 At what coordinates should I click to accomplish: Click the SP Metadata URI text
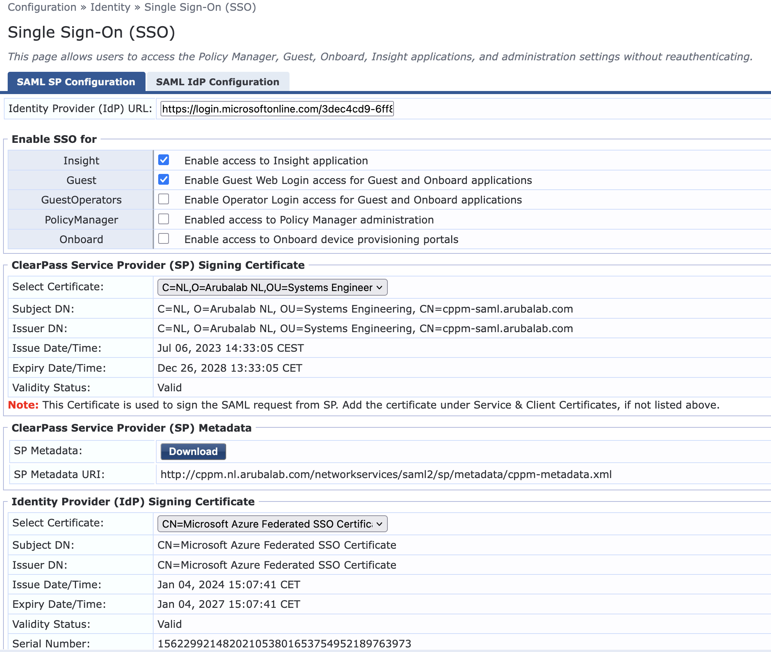pos(386,475)
